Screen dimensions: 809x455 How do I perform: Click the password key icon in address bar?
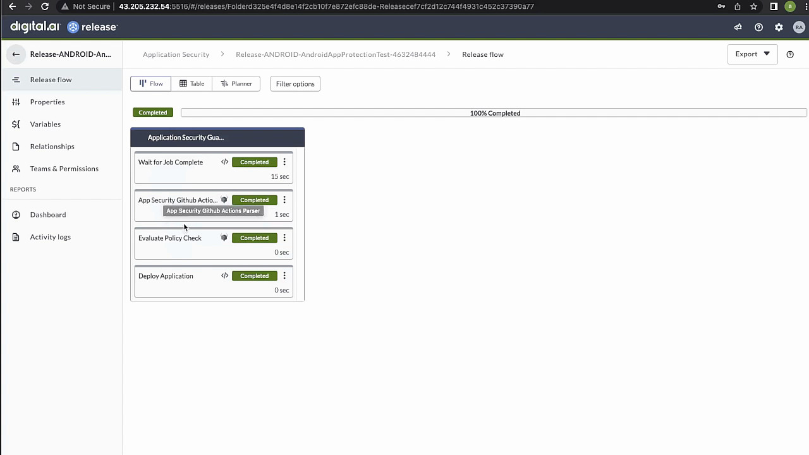click(721, 6)
